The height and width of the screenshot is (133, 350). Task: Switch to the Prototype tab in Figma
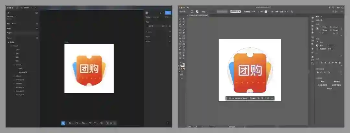(156, 17)
